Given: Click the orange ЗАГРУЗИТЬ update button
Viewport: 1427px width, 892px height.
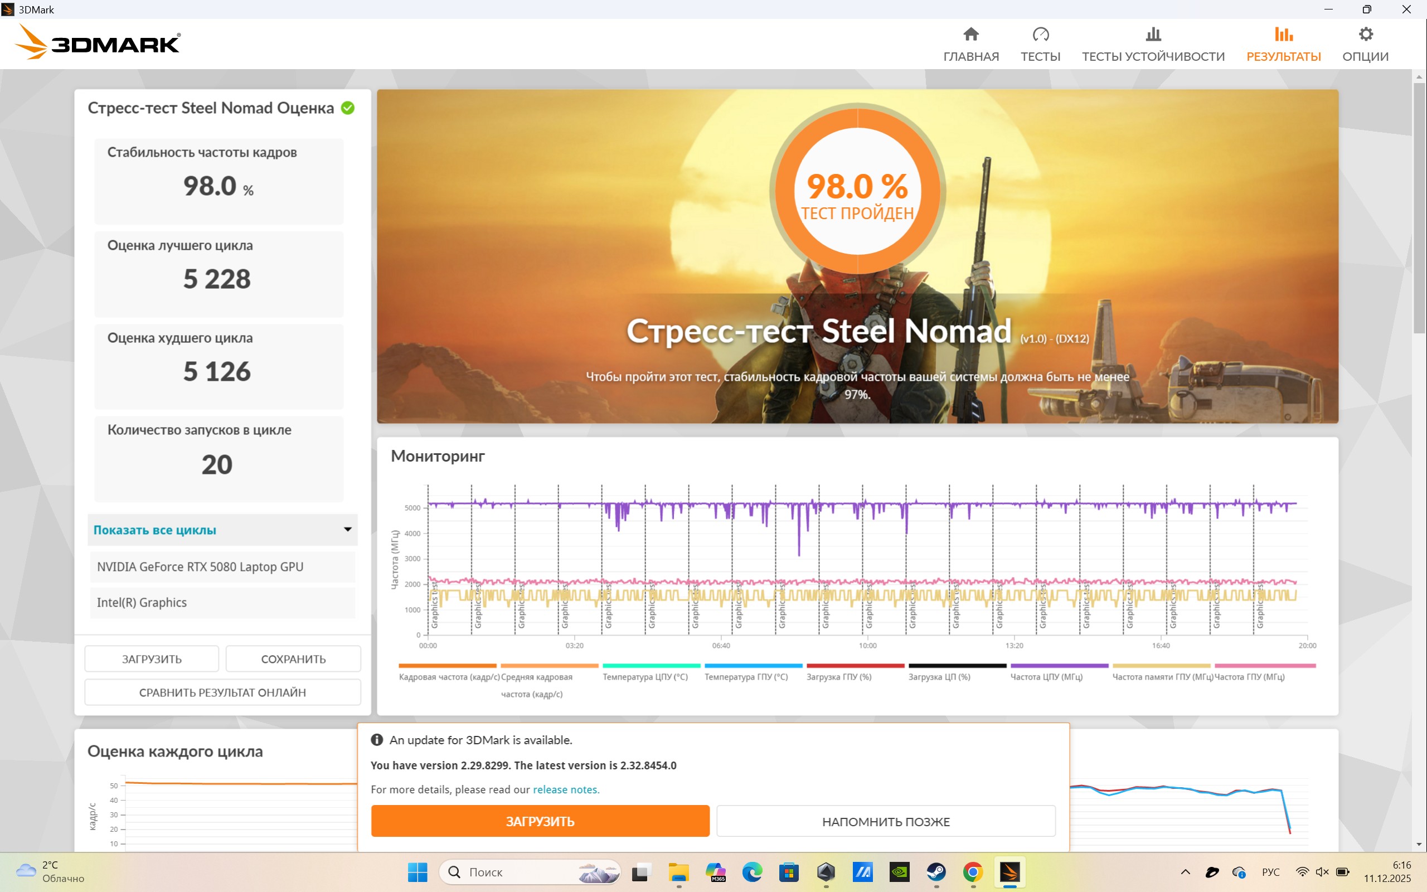Looking at the screenshot, I should (540, 821).
